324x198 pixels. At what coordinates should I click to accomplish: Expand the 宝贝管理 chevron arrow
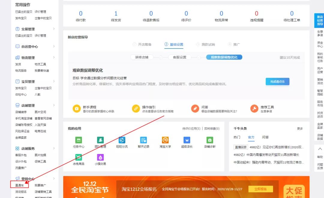click(x=54, y=81)
